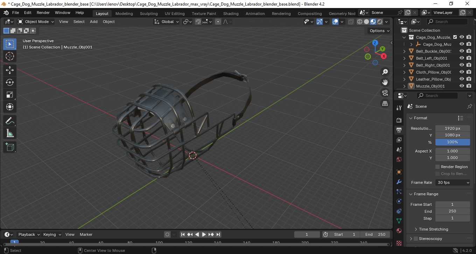This screenshot has height=254, width=476.
Task: Toggle snapping magnet icon
Action: point(198,22)
